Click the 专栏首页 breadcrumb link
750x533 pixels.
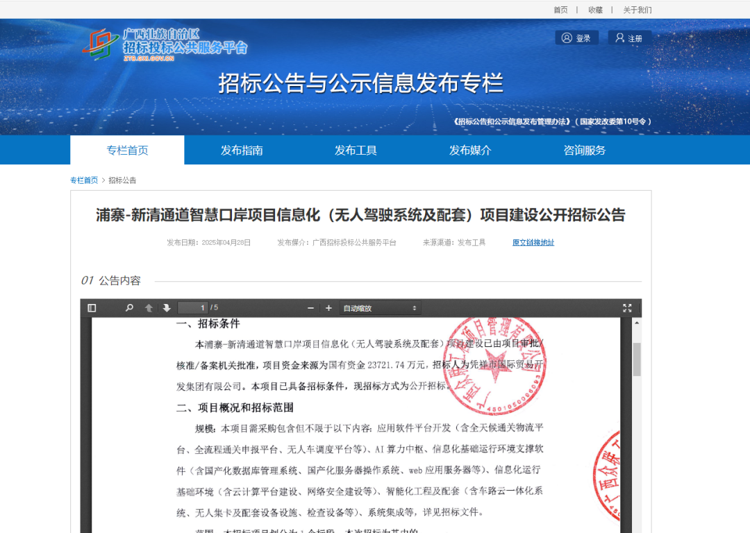(x=84, y=180)
